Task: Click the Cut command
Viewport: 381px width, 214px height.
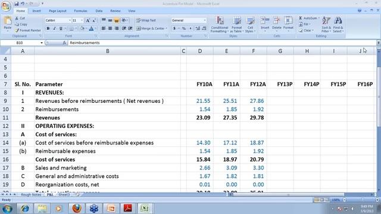Action: click(x=20, y=18)
